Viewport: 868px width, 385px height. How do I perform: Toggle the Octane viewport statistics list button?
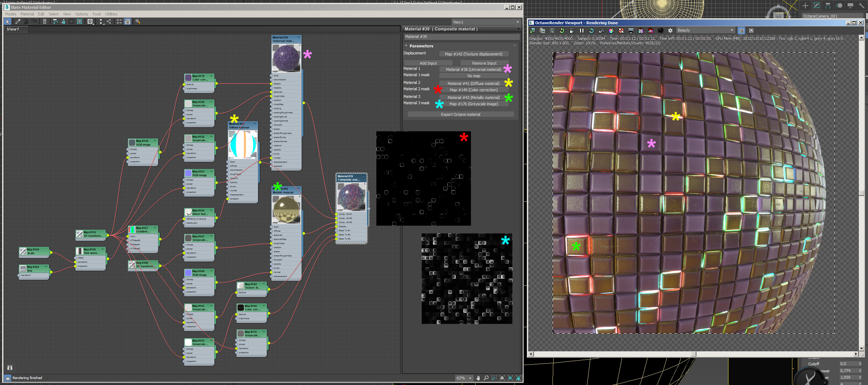741,31
